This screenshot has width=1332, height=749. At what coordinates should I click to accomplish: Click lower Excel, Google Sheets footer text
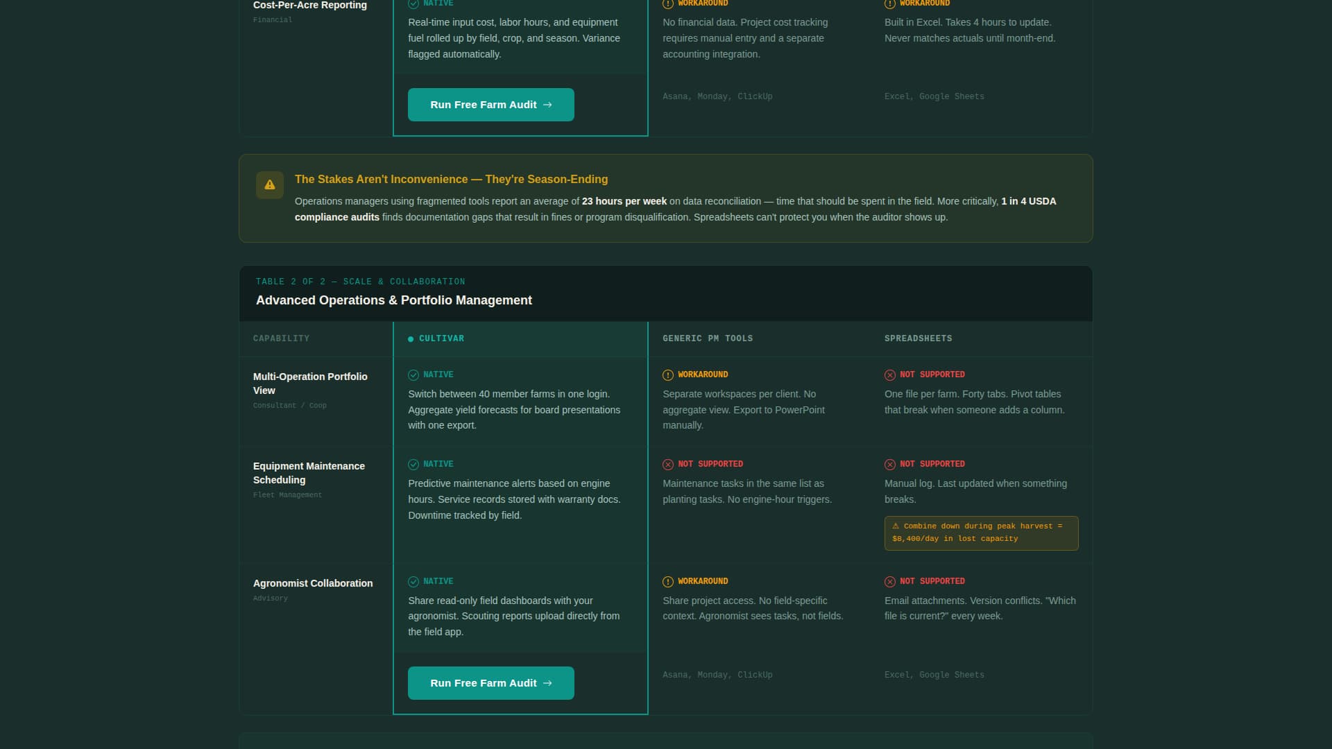coord(934,675)
